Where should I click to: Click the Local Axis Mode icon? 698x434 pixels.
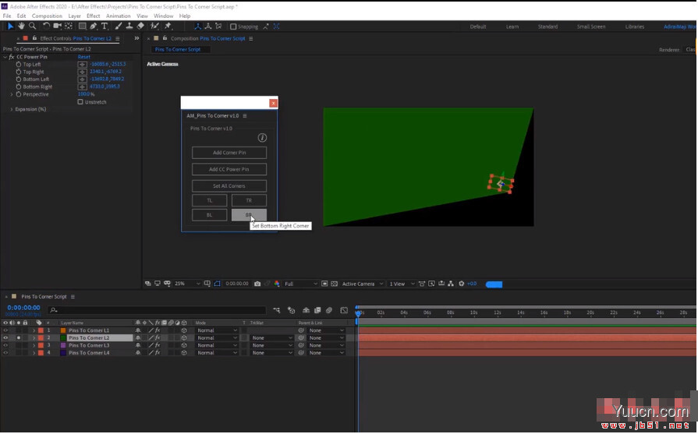[x=197, y=26]
